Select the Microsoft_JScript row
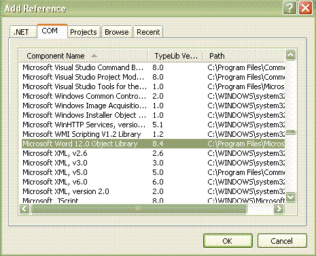This screenshot has width=316, height=256. [x=153, y=200]
